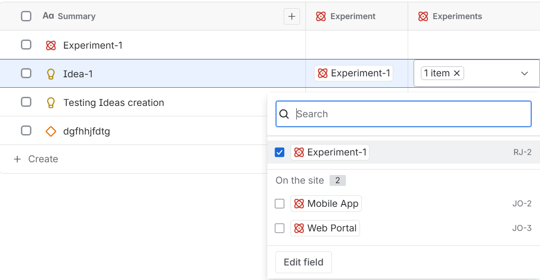Click the JO-2 issue key
The image size is (540, 280).
point(522,204)
